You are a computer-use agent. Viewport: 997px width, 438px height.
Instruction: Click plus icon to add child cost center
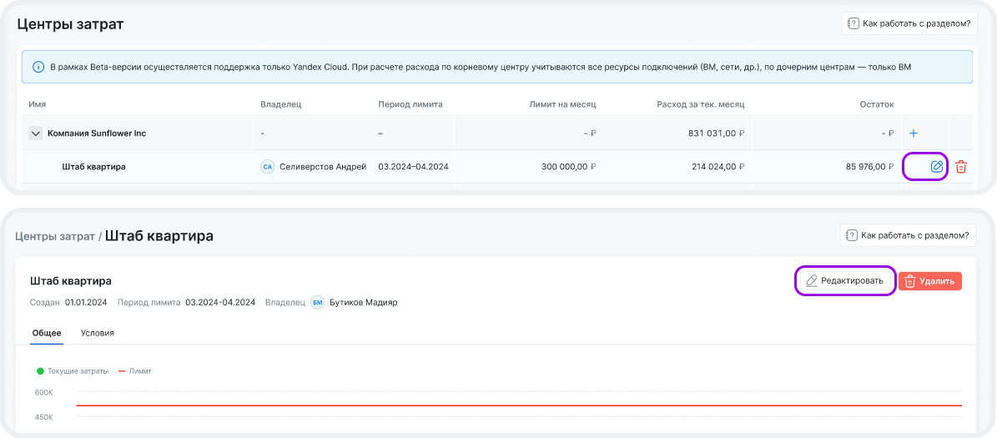click(x=914, y=133)
